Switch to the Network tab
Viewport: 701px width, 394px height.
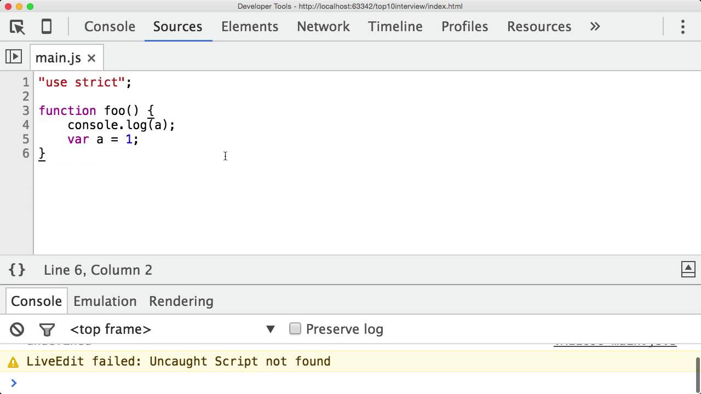pyautogui.click(x=323, y=27)
